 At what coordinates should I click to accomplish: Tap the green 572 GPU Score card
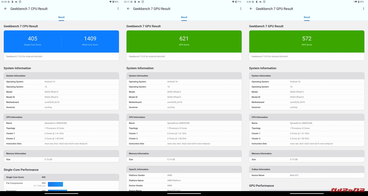coord(307,42)
